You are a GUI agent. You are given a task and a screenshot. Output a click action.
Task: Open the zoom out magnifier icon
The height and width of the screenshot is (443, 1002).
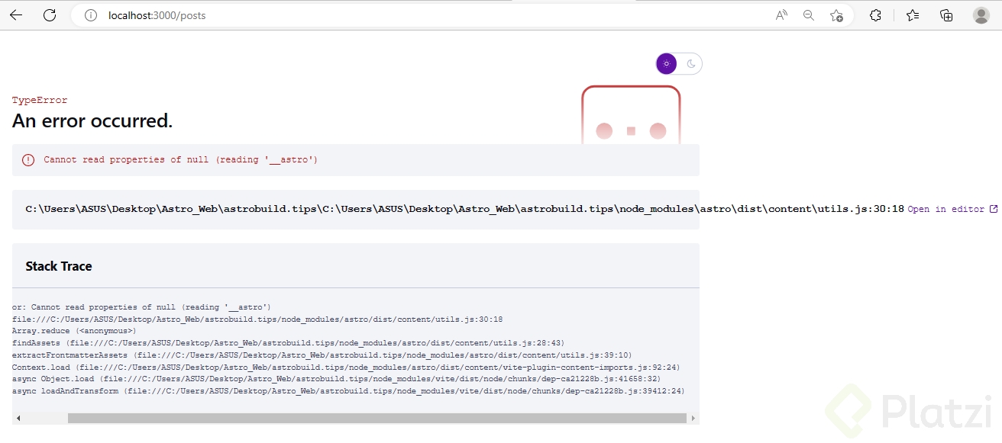pos(809,15)
